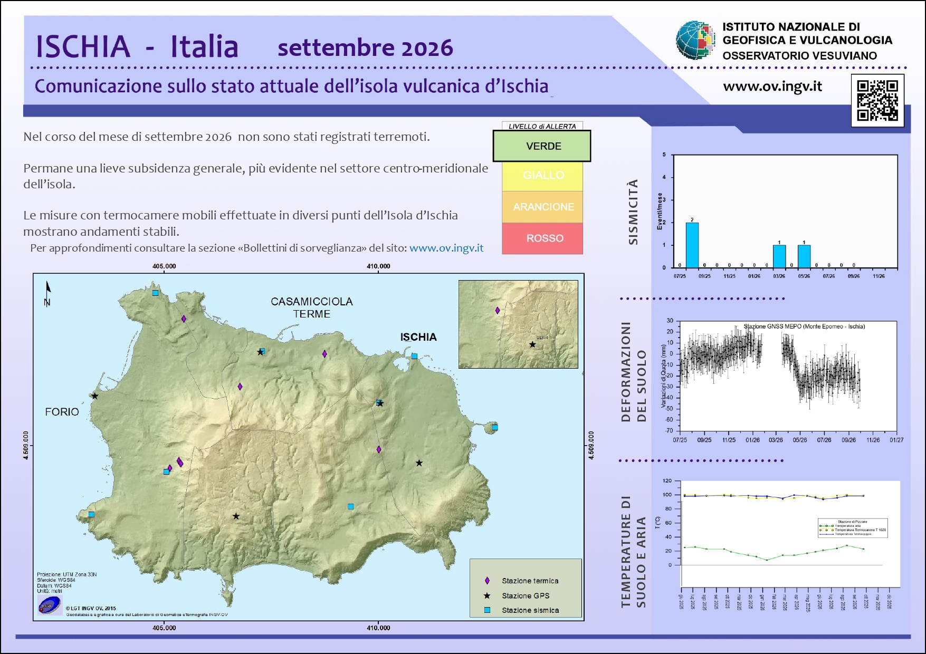Click the cyan square in the legend
Image resolution: width=926 pixels, height=654 pixels.
[x=487, y=610]
